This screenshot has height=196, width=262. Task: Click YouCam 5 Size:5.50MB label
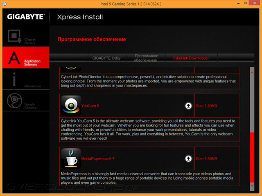click(x=206, y=106)
